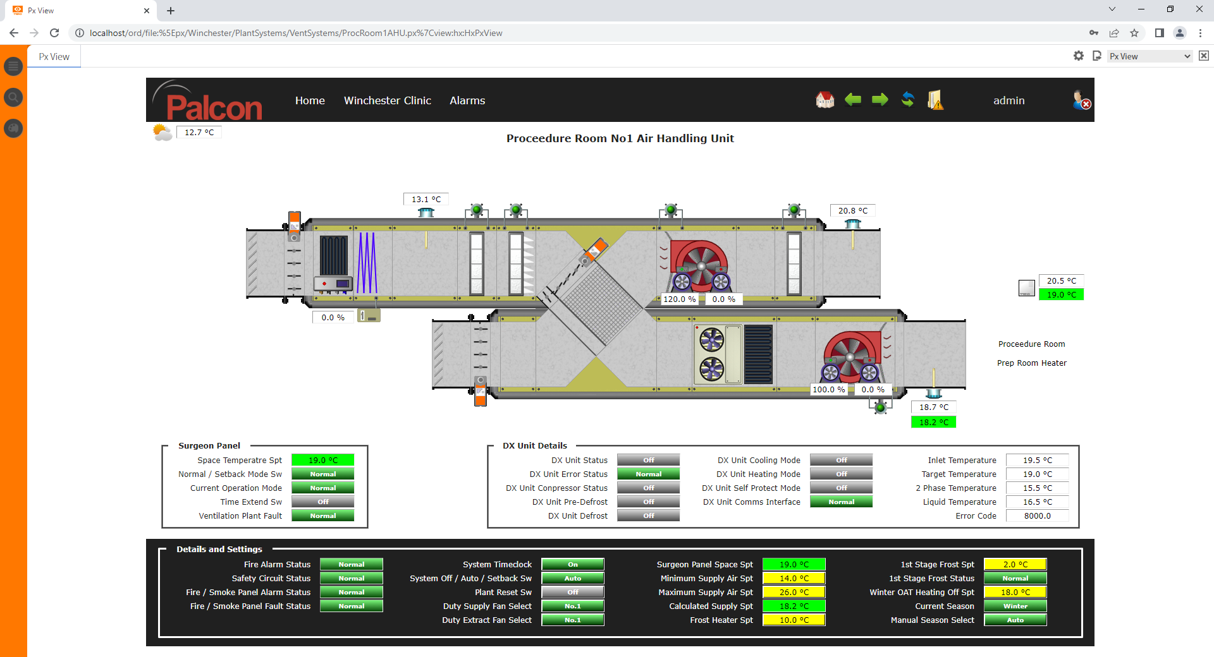The width and height of the screenshot is (1214, 657).
Task: Click the refresh arrows icon in header
Action: pyautogui.click(x=908, y=100)
